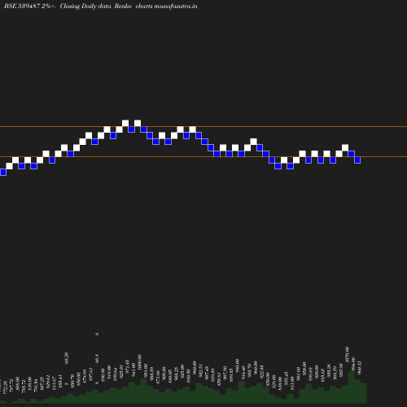Click the rotated '960.12' last price label
The width and height of the screenshot is (407, 407).
point(360,368)
